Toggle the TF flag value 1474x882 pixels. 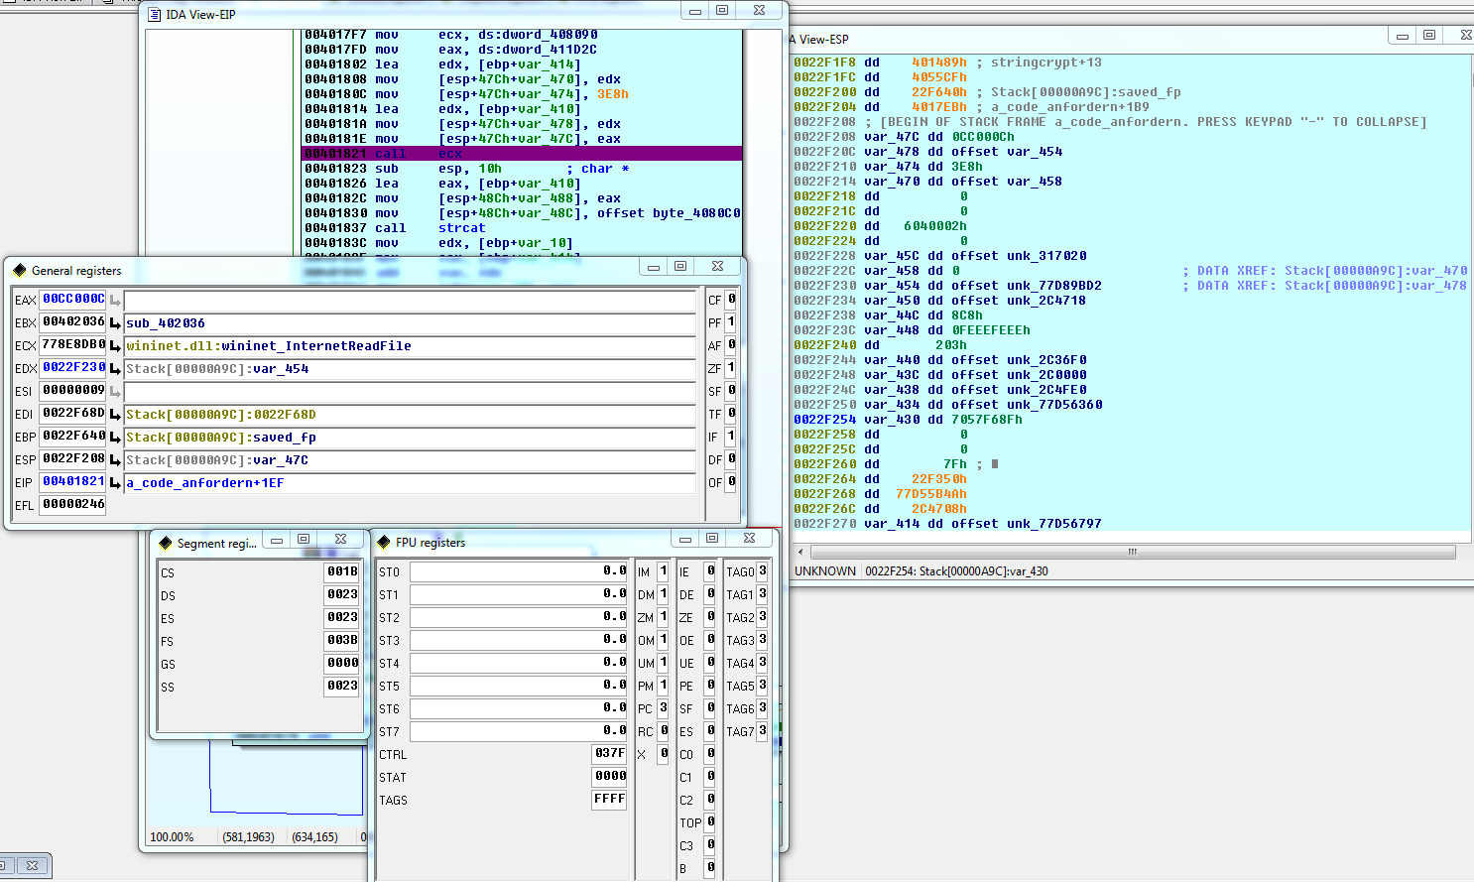click(x=732, y=413)
